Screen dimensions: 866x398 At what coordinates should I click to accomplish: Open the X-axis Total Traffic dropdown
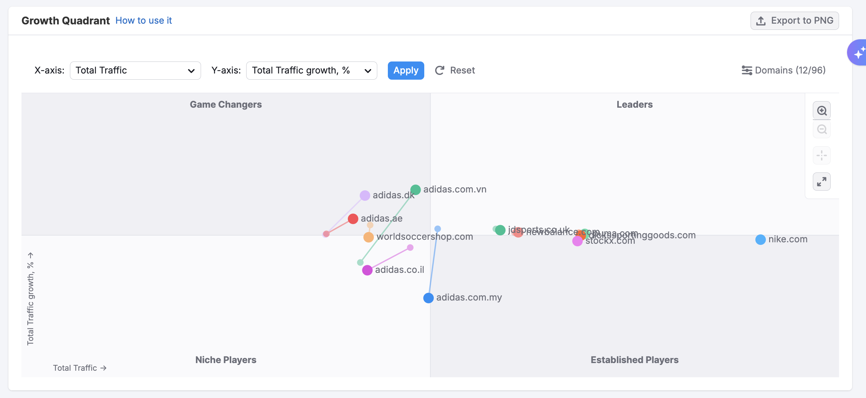[135, 70]
